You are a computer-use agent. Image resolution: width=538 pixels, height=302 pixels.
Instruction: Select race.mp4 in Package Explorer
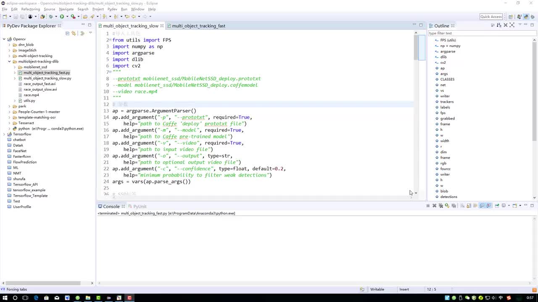pyautogui.click(x=31, y=95)
